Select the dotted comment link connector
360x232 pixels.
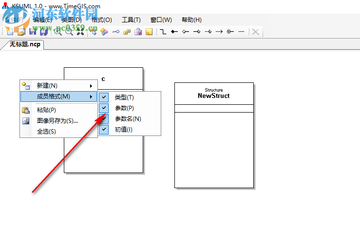[x=242, y=32]
